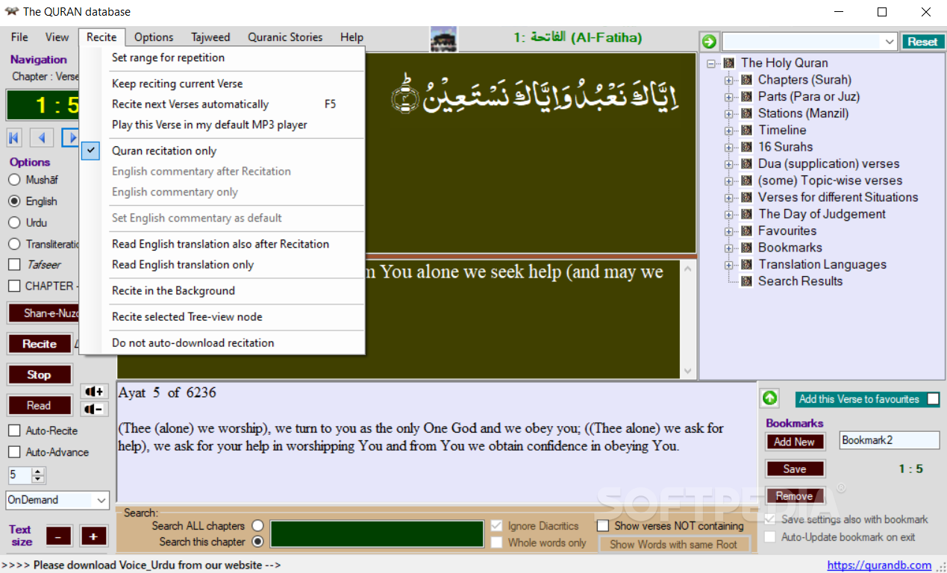Check Show verses NOT containing
947x573 pixels.
603,526
